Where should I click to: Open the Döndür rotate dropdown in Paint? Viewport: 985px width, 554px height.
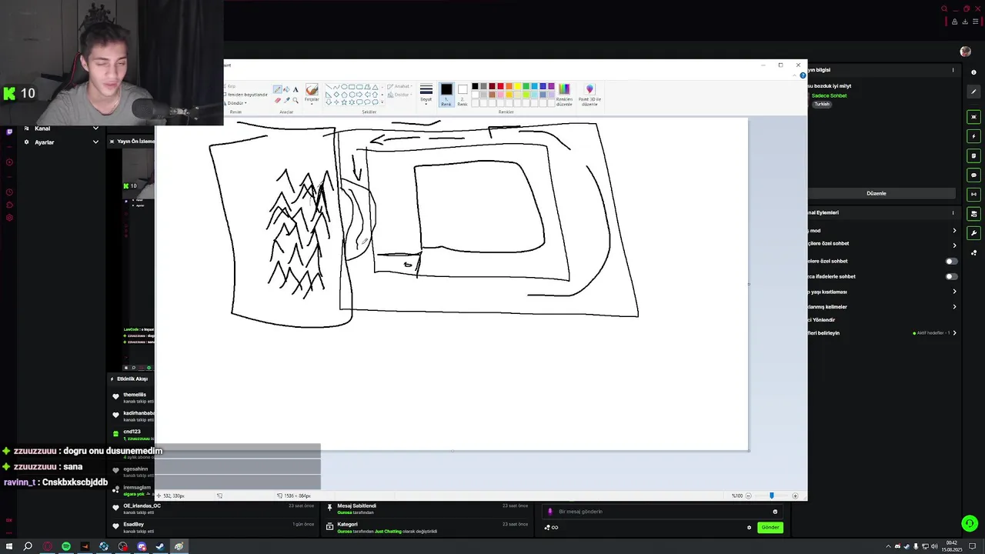235,102
